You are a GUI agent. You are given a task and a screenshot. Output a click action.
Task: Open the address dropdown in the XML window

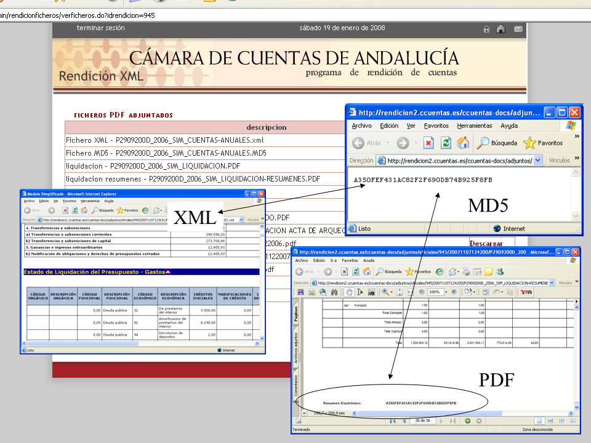(x=241, y=220)
